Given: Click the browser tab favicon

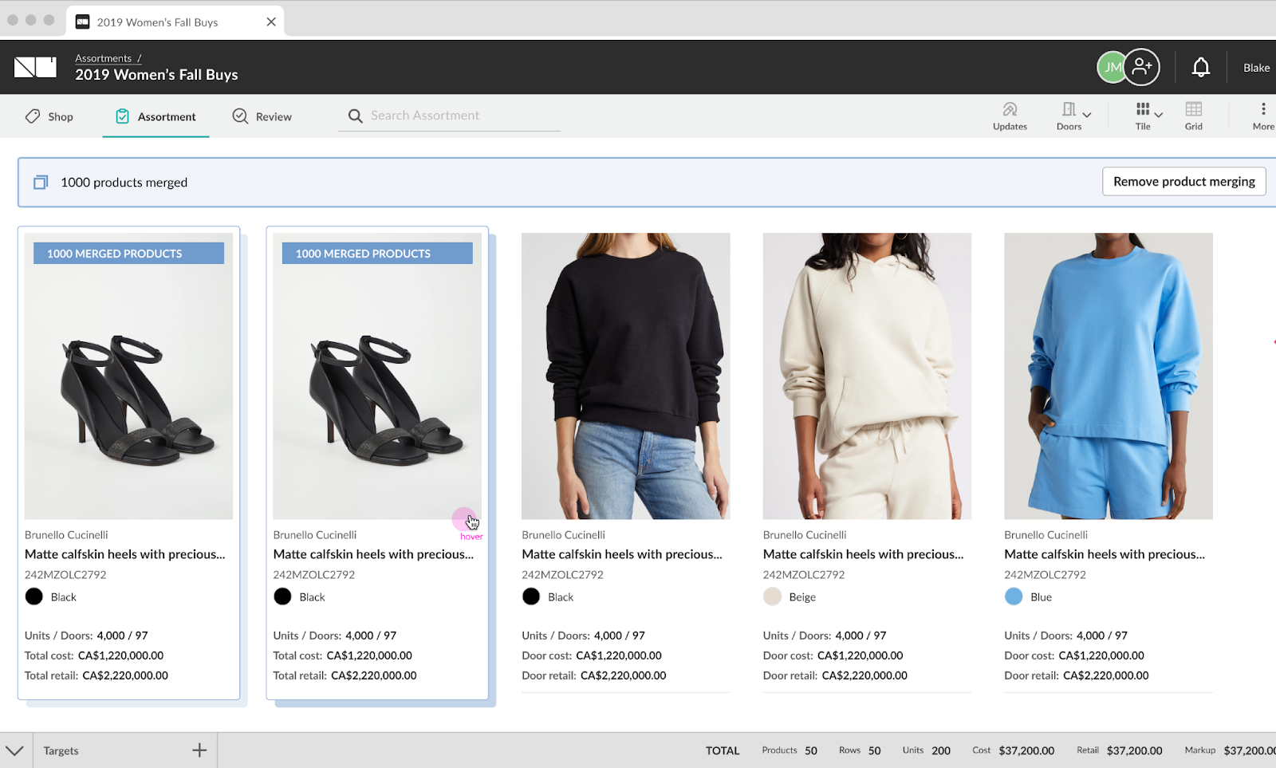Looking at the screenshot, I should pos(82,22).
